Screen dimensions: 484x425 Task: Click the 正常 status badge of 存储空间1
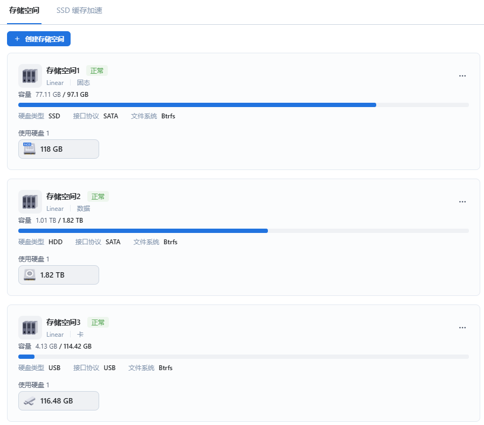pyautogui.click(x=97, y=71)
